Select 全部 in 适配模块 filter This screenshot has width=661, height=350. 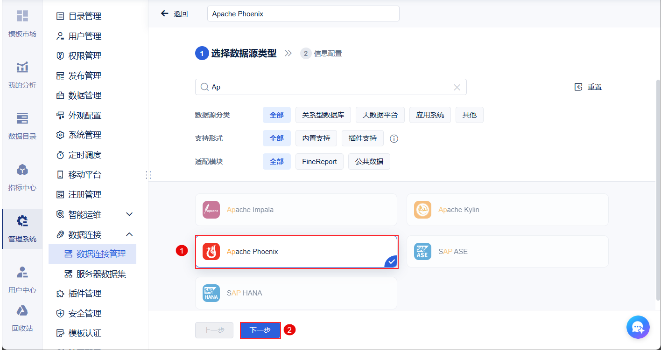point(277,162)
